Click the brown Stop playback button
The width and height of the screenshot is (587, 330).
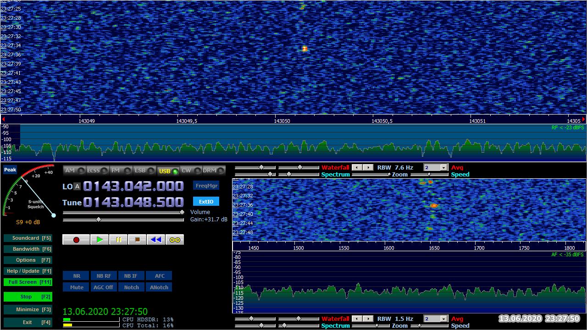137,240
